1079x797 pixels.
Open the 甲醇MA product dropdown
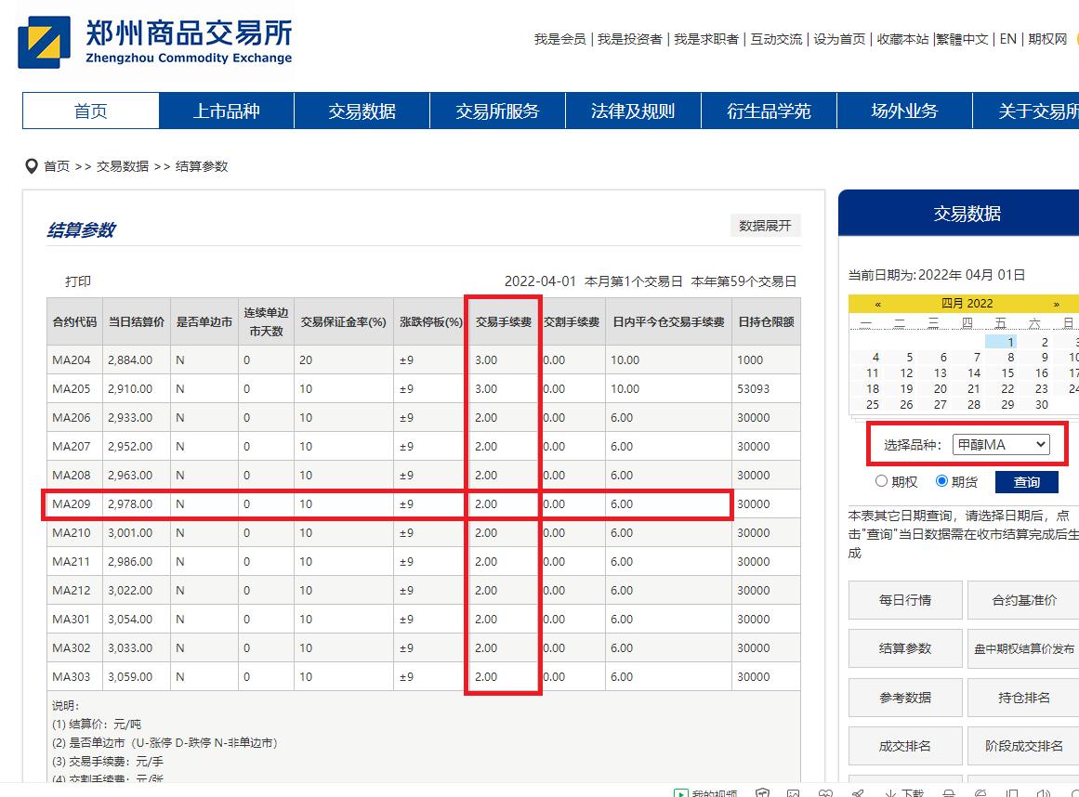(1003, 444)
